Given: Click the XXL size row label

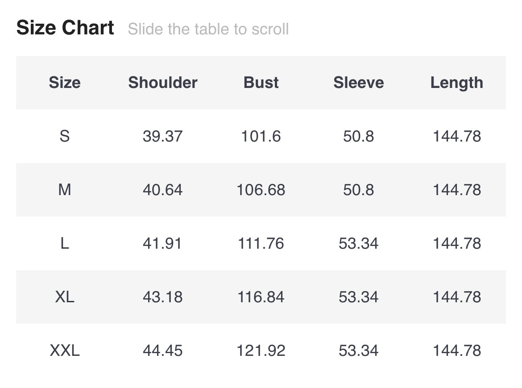Looking at the screenshot, I should 65,350.
